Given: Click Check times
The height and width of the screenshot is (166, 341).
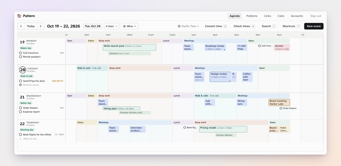Looking at the screenshot, I should tap(244, 26).
